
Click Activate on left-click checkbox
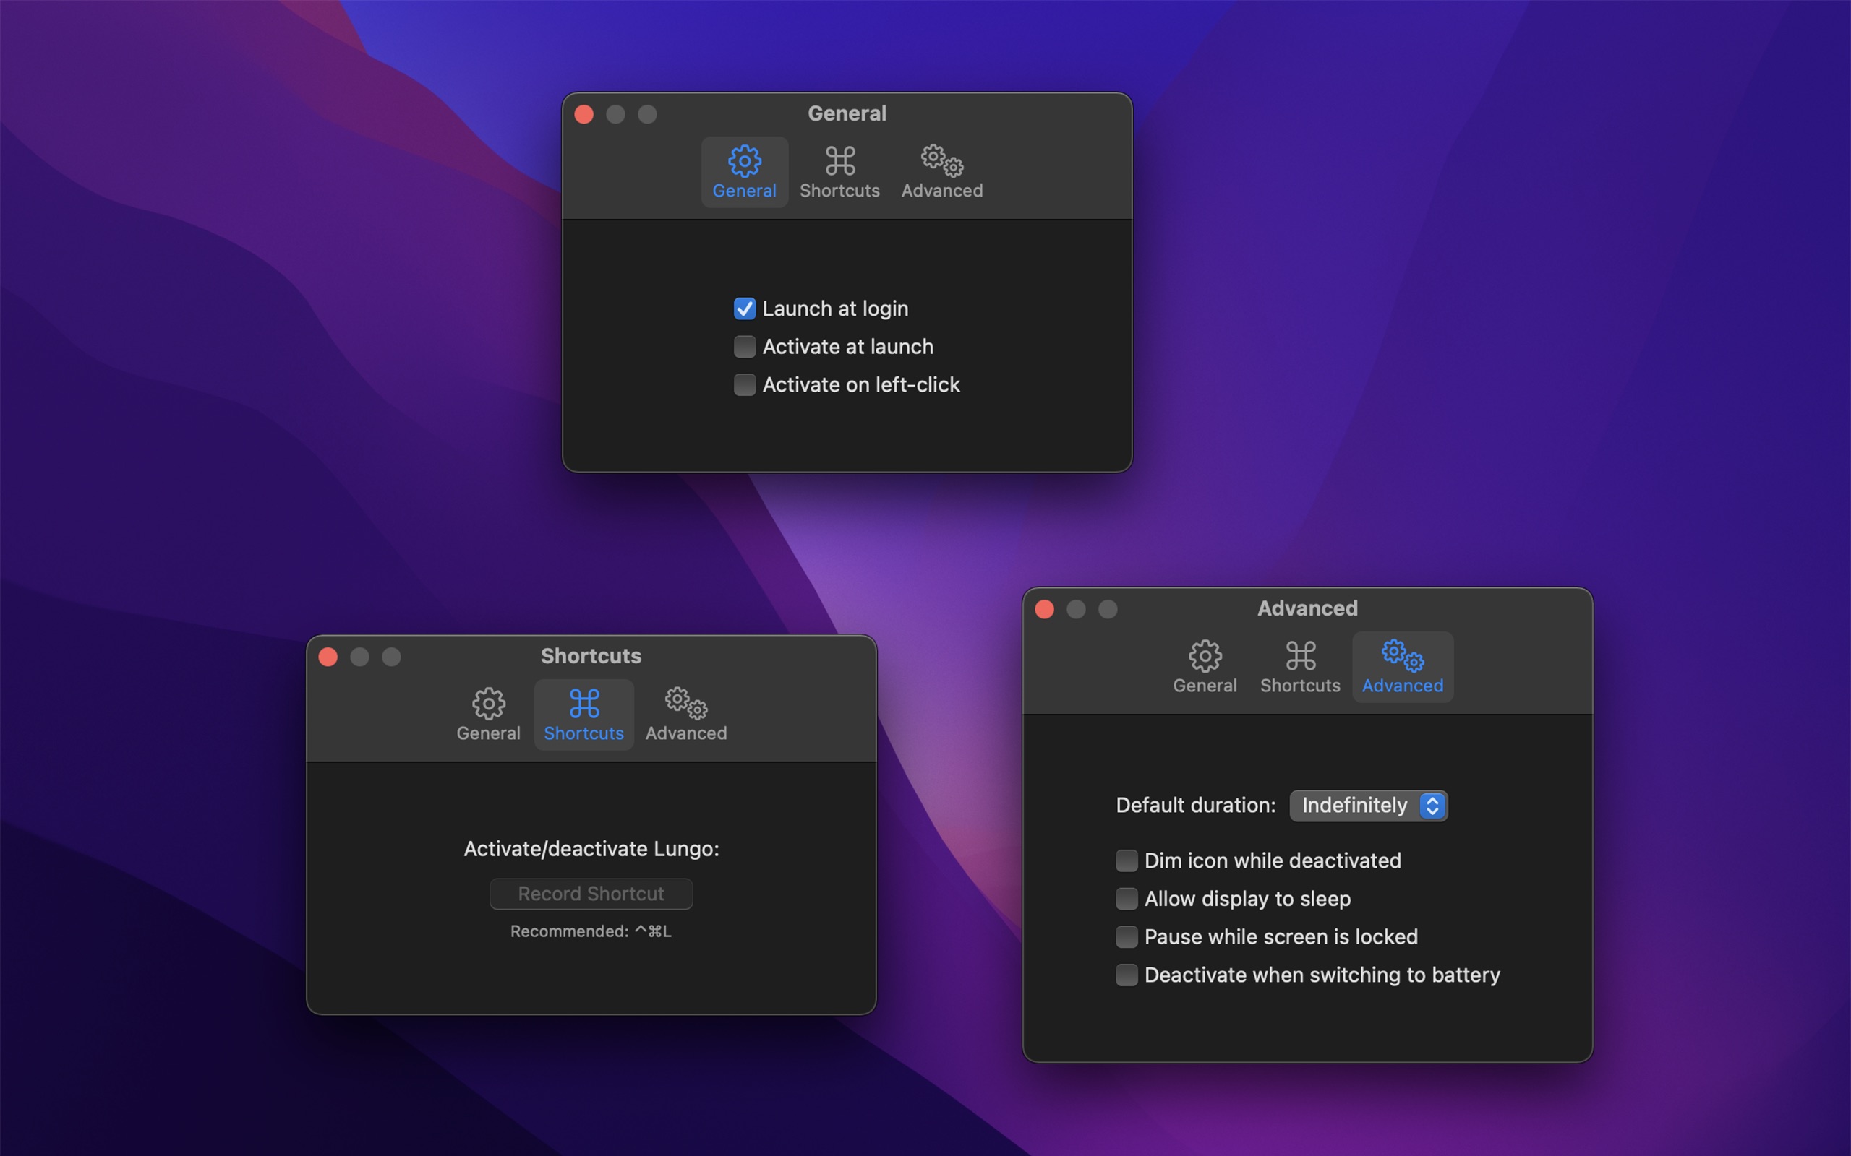click(743, 385)
